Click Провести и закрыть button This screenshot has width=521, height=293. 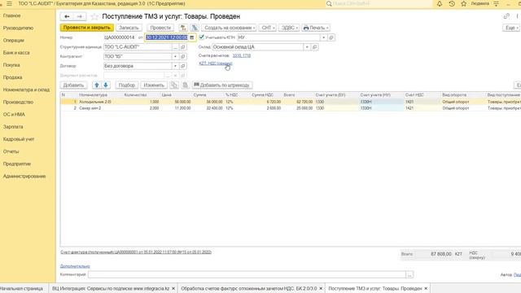click(87, 28)
